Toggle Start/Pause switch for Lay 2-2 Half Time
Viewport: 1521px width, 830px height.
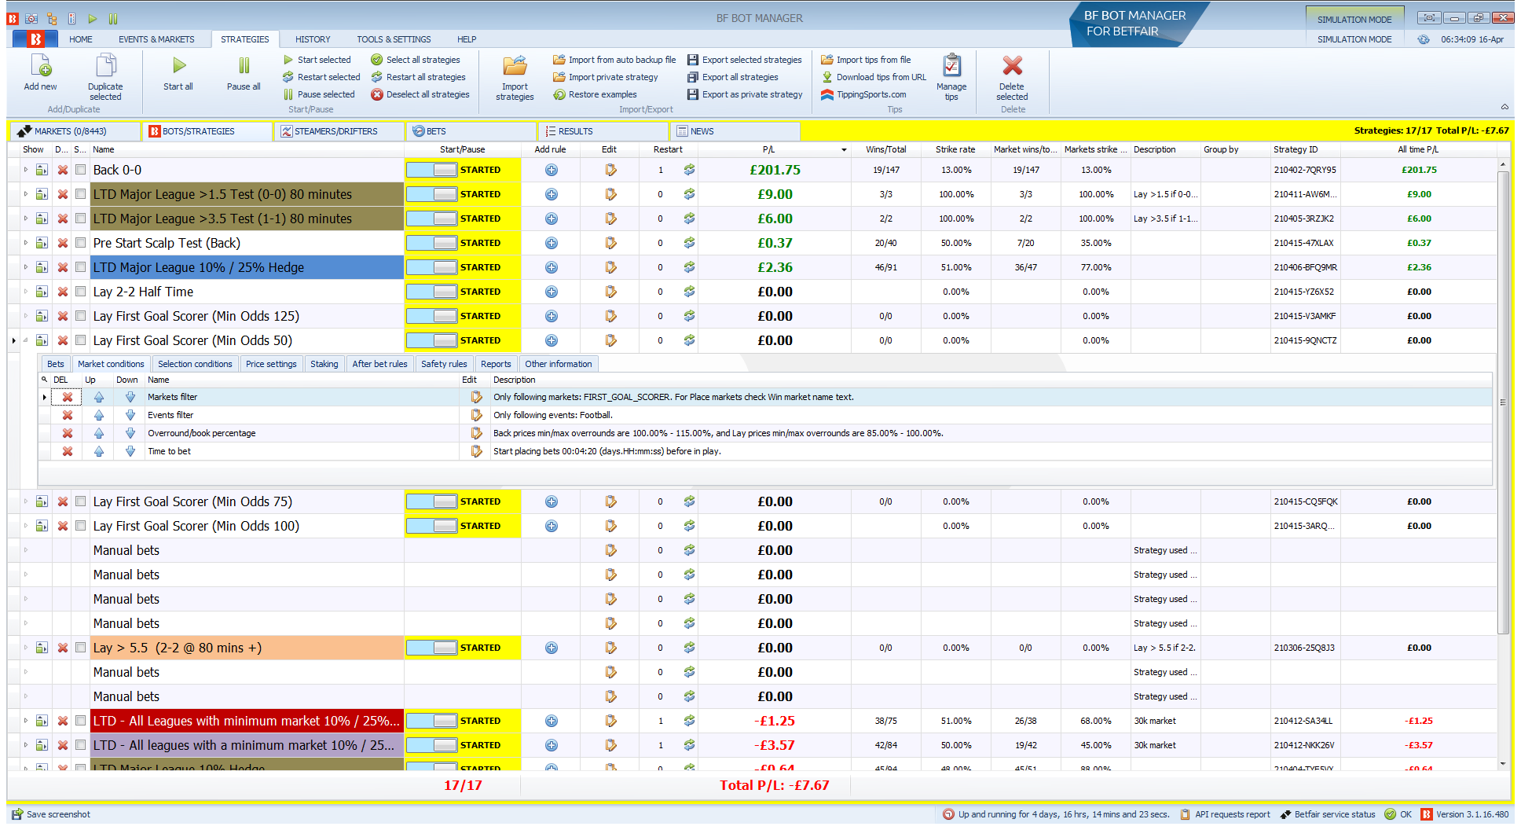coord(431,292)
